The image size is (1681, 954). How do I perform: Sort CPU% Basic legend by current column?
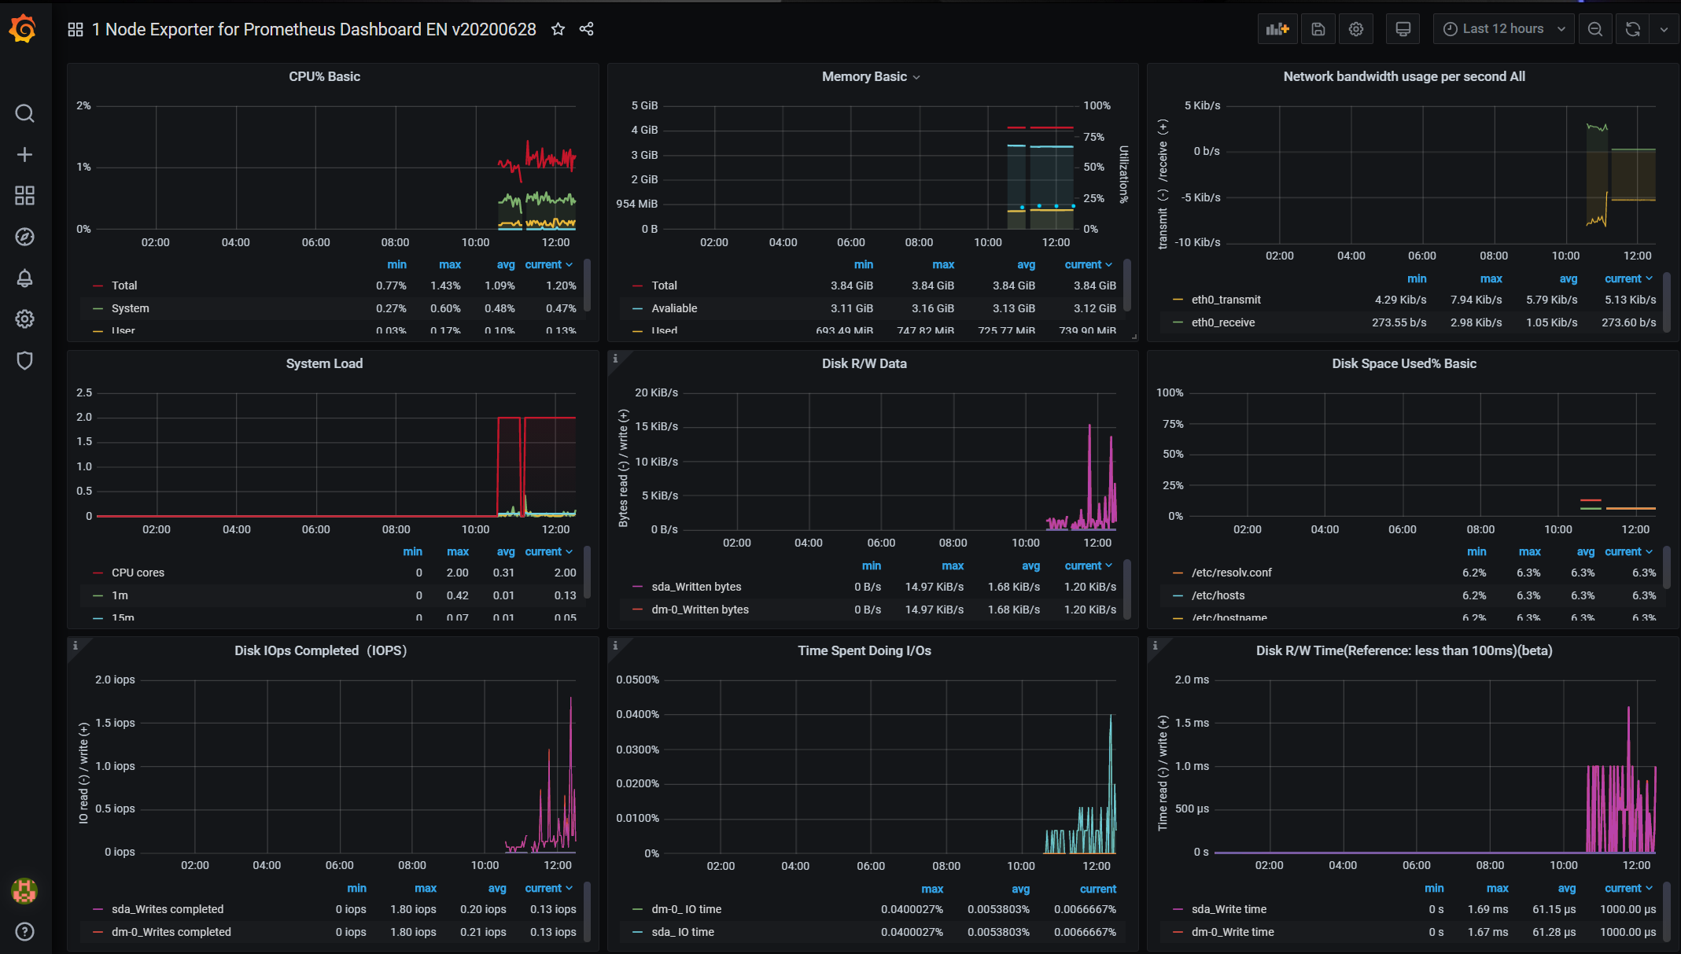(x=544, y=264)
